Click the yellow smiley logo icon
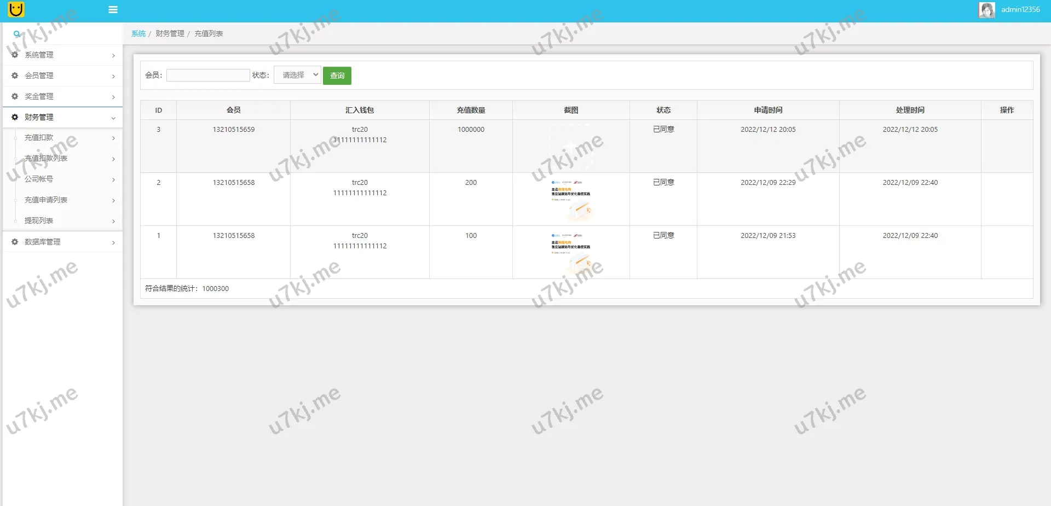Viewport: 1051px width, 506px height. coord(16,9)
